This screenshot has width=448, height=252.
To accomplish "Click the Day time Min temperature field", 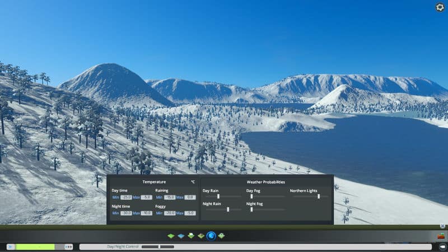I will tap(126, 197).
